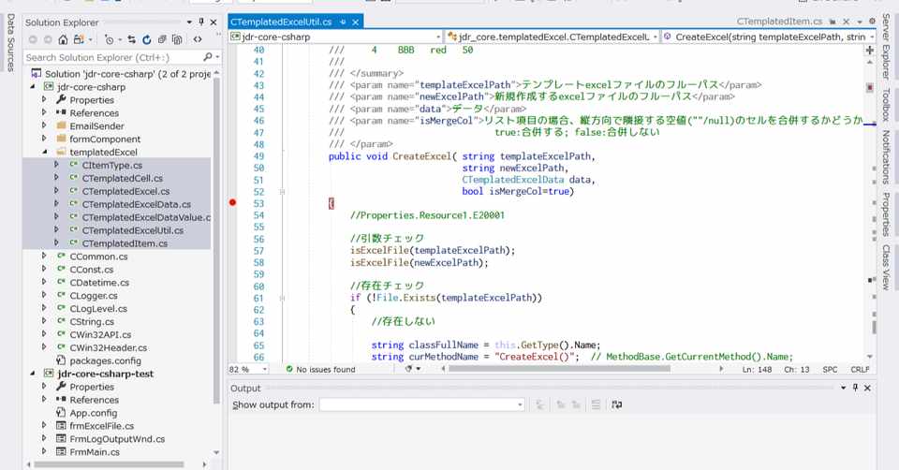Collapse the jdr-core-csharp project node
Screen dimensions: 899x470
click(x=33, y=86)
